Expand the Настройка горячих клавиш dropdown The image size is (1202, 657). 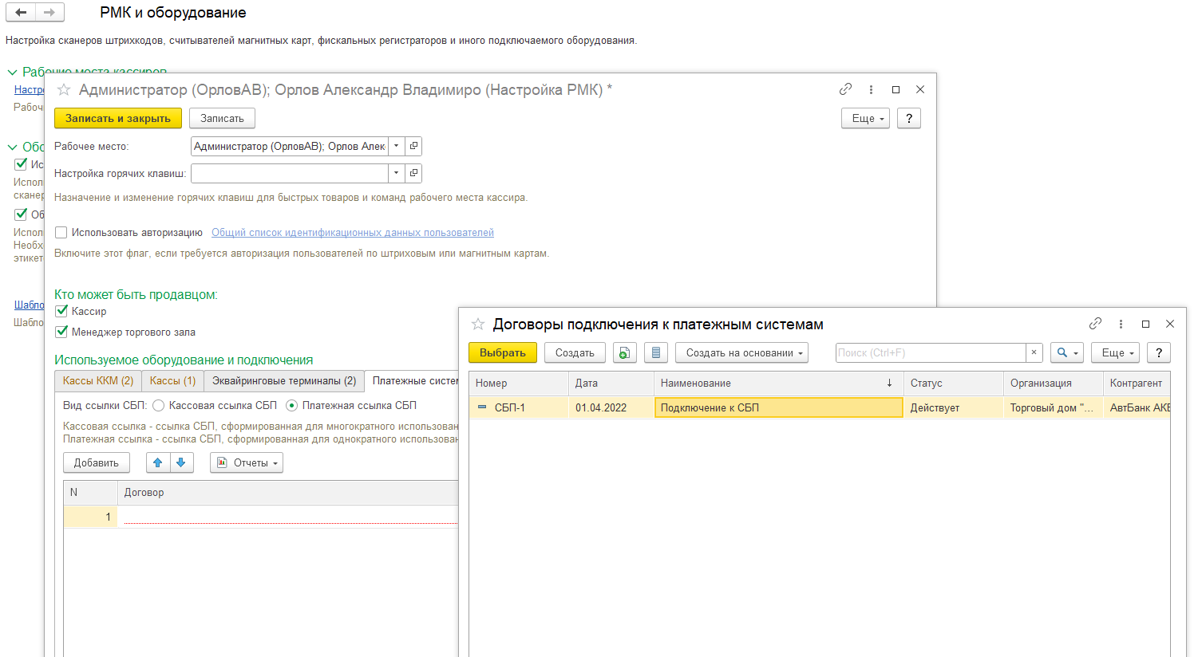pos(396,173)
